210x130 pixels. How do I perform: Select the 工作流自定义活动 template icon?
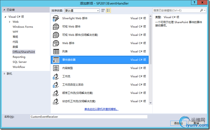tap(56, 85)
